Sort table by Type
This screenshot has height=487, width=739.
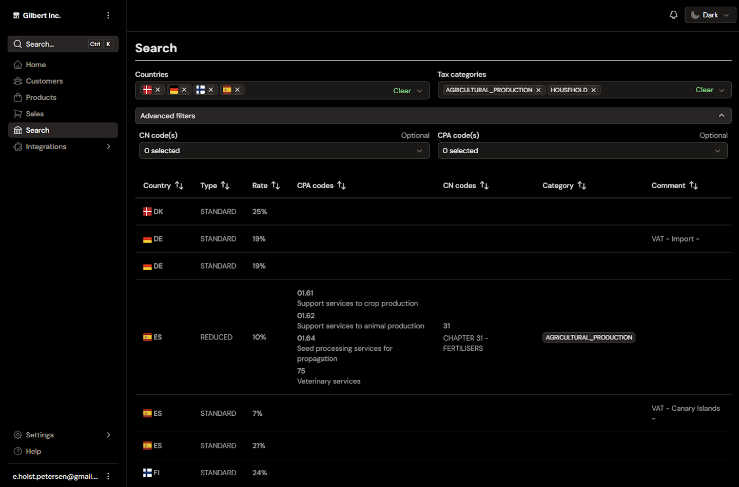pos(215,186)
